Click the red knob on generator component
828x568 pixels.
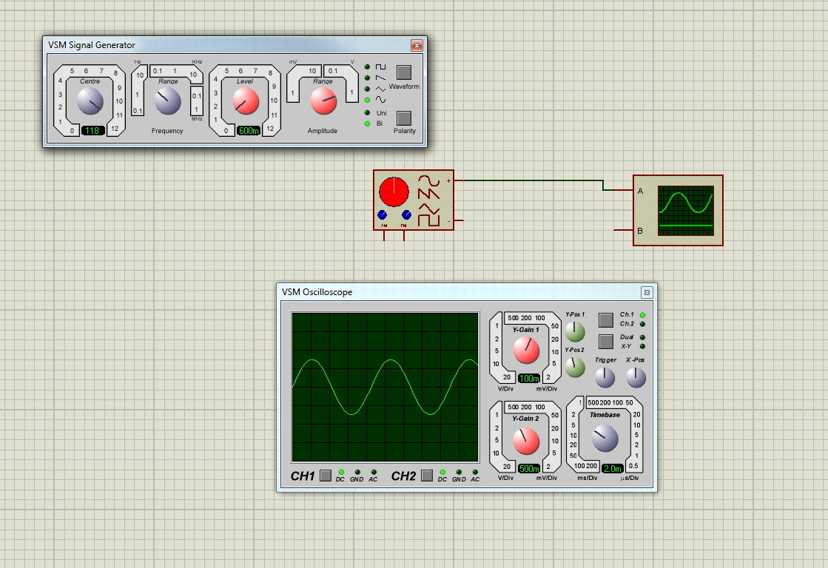pyautogui.click(x=394, y=192)
